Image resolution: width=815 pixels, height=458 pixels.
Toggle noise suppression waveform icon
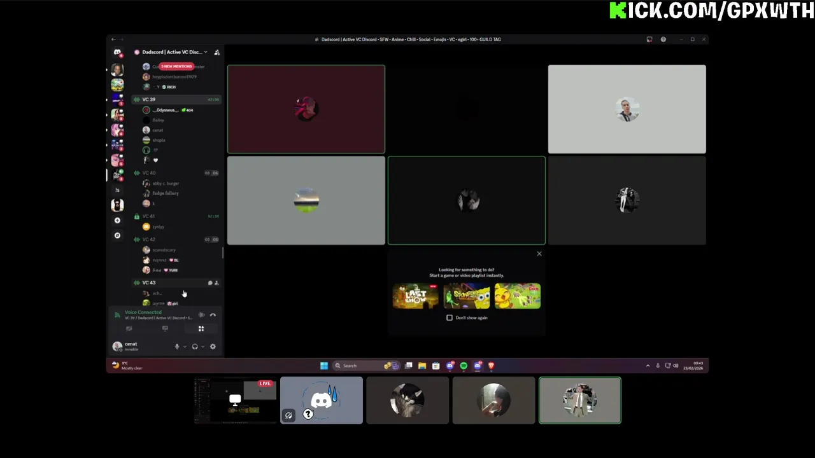201,315
